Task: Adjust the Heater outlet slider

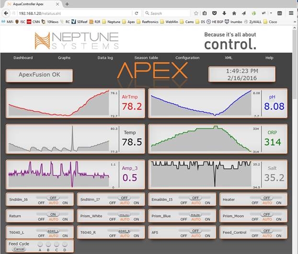Action: 267,198
